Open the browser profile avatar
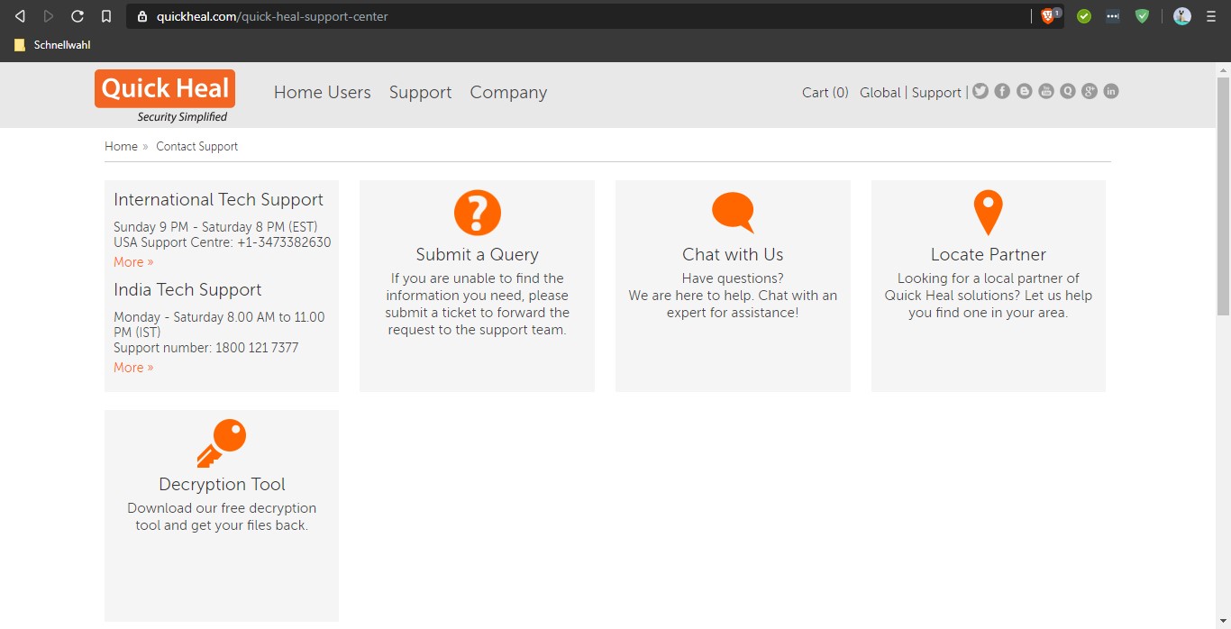 1182,16
